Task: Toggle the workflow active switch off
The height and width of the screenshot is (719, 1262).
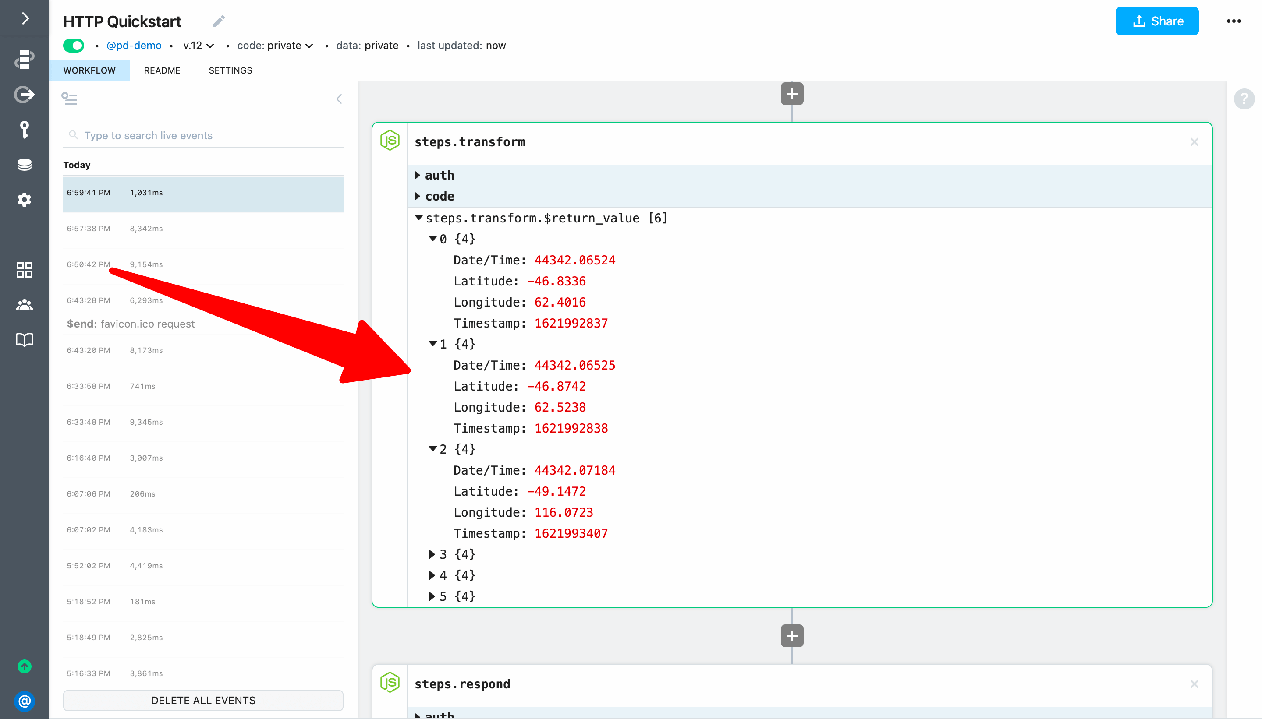Action: coord(74,46)
